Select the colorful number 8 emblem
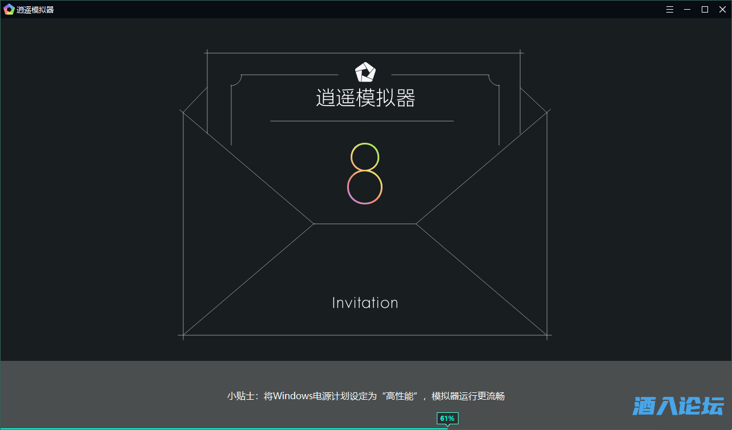This screenshot has width=732, height=430. coord(365,172)
